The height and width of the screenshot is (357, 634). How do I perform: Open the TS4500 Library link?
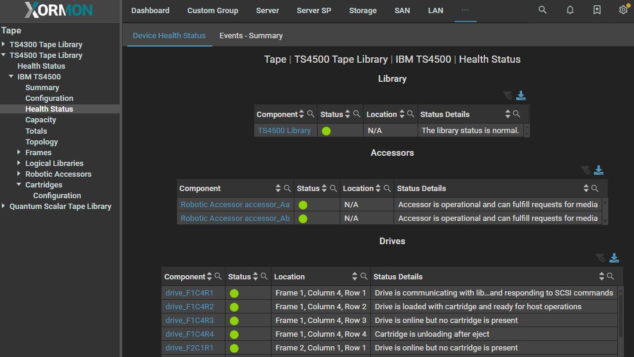click(284, 130)
